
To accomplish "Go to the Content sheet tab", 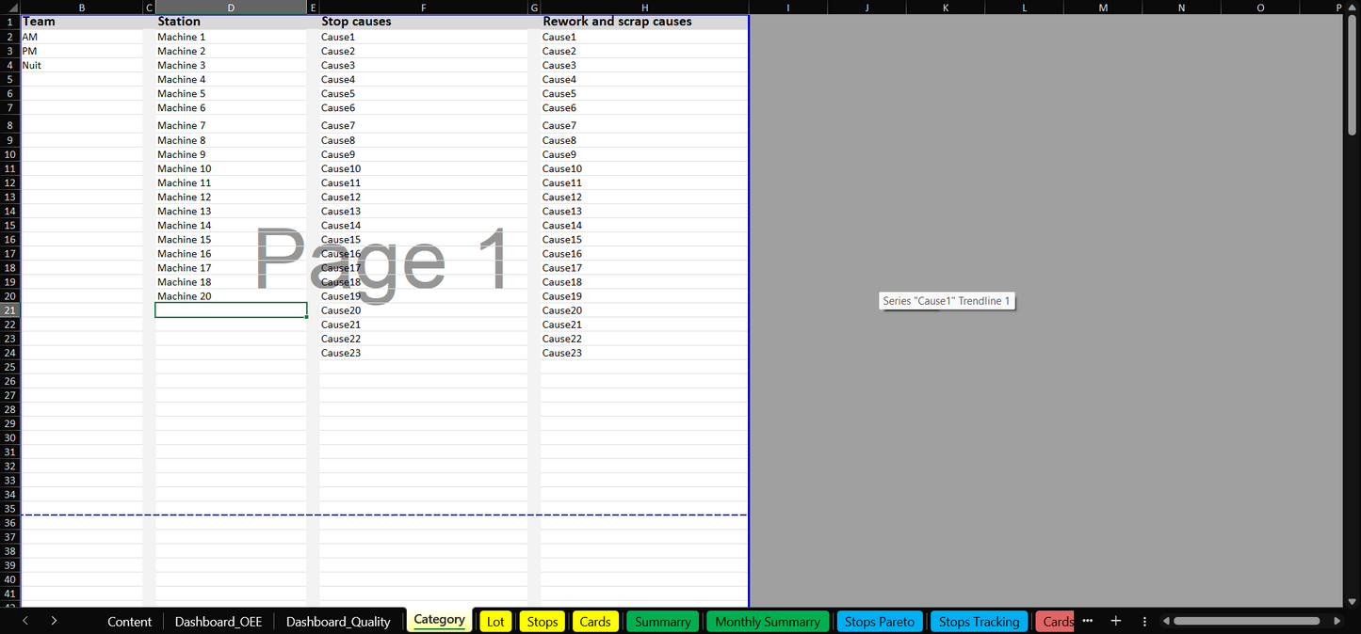I will 129,622.
